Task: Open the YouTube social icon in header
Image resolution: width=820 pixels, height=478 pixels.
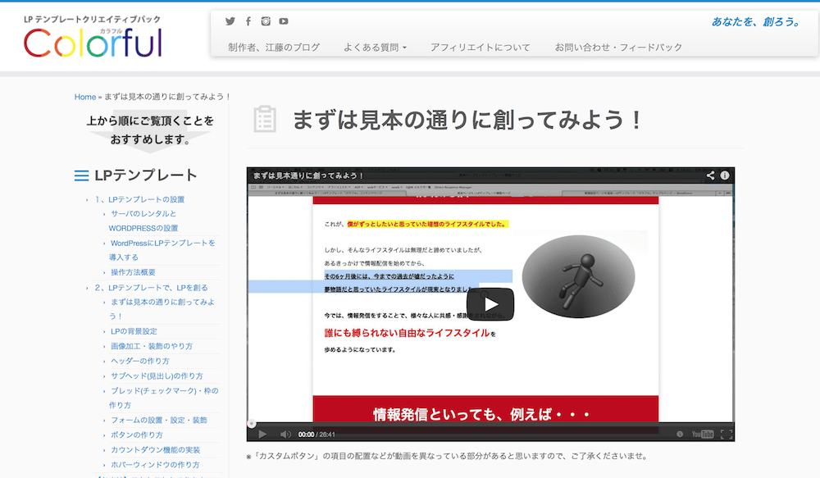Action: coord(284,21)
